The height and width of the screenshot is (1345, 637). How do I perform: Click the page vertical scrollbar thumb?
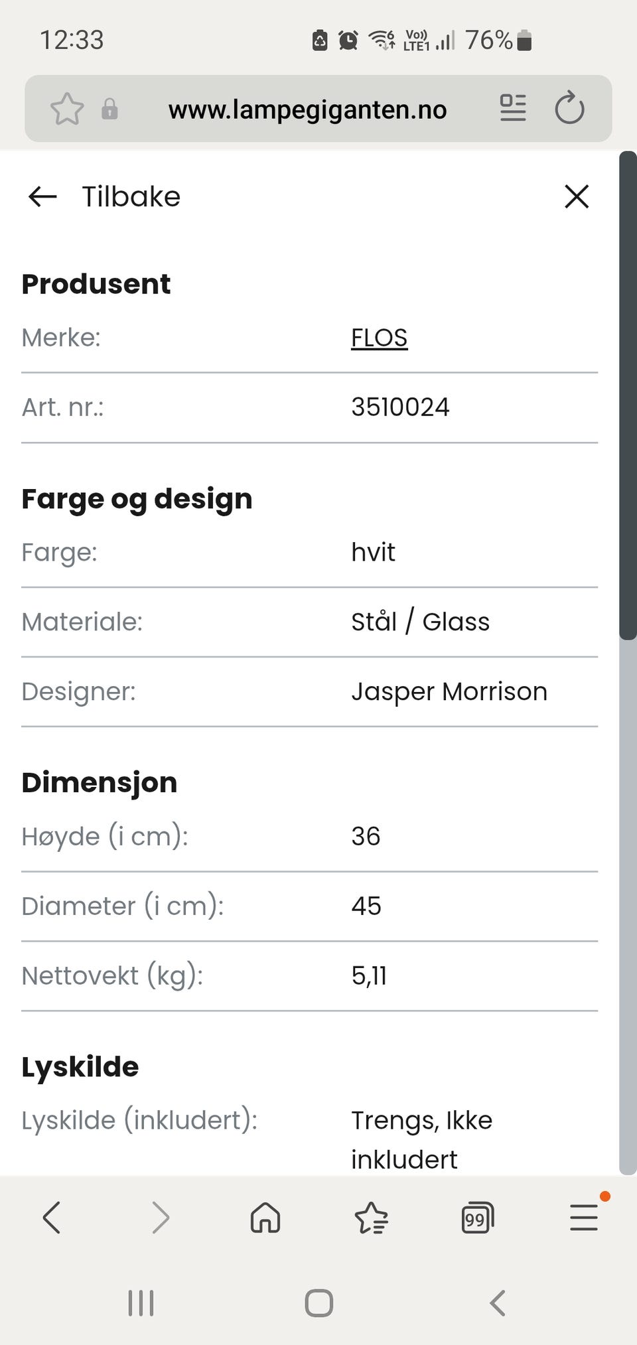tap(627, 395)
